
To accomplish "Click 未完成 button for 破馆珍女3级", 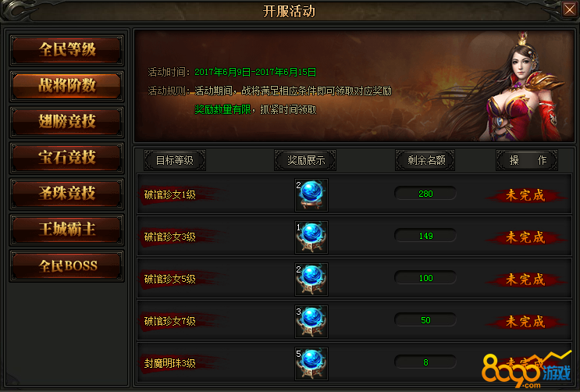I will 525,237.
